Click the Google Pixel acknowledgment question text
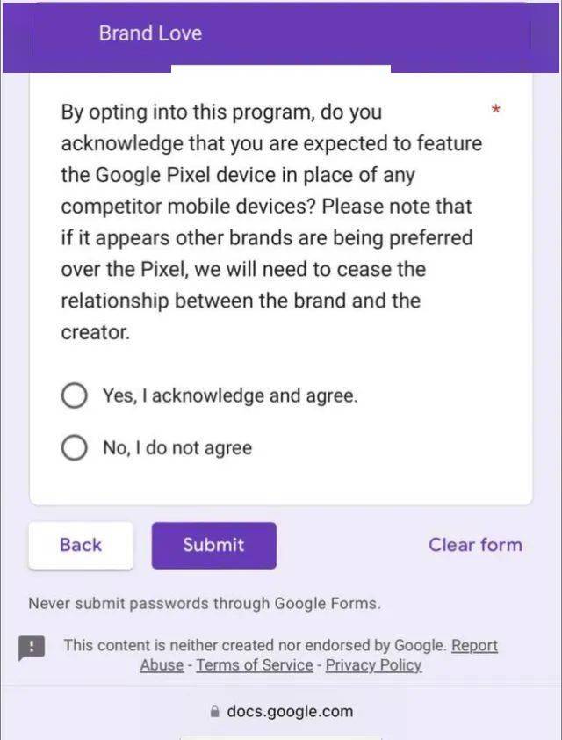 pos(271,221)
